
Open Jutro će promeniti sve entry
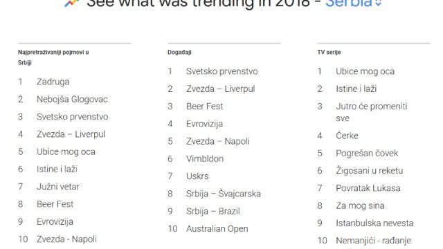coord(372,112)
